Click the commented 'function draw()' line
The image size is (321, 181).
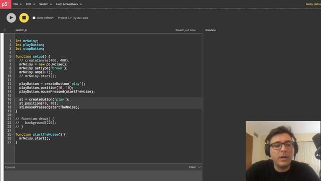[35, 119]
